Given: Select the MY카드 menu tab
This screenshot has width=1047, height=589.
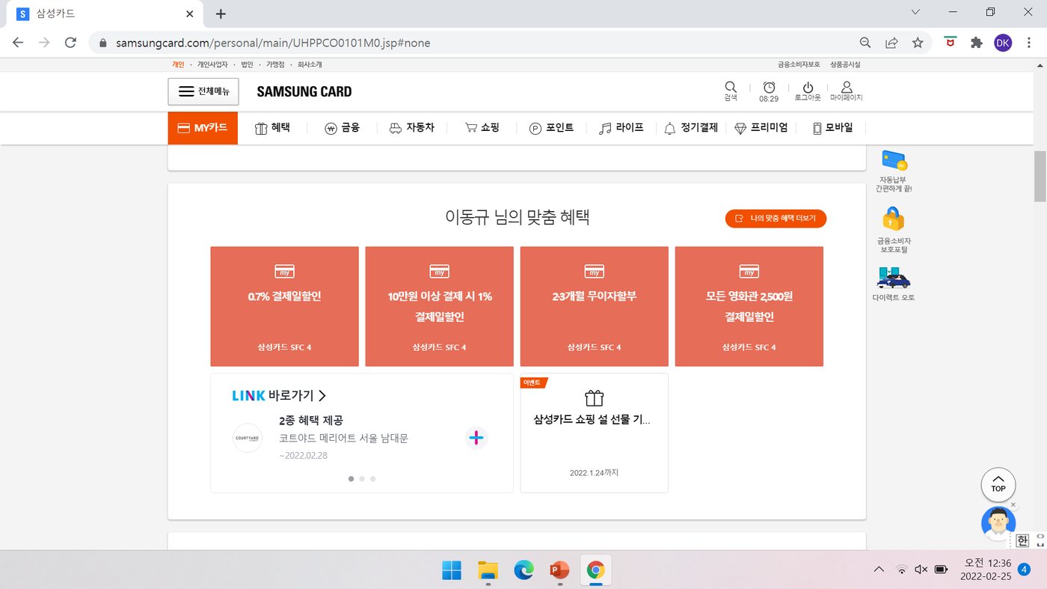Looking at the screenshot, I should 203,128.
